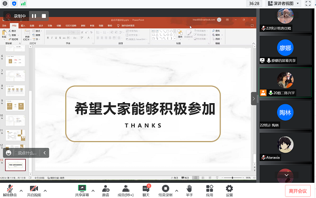Stop recording with the square button

pyautogui.click(x=44, y=16)
